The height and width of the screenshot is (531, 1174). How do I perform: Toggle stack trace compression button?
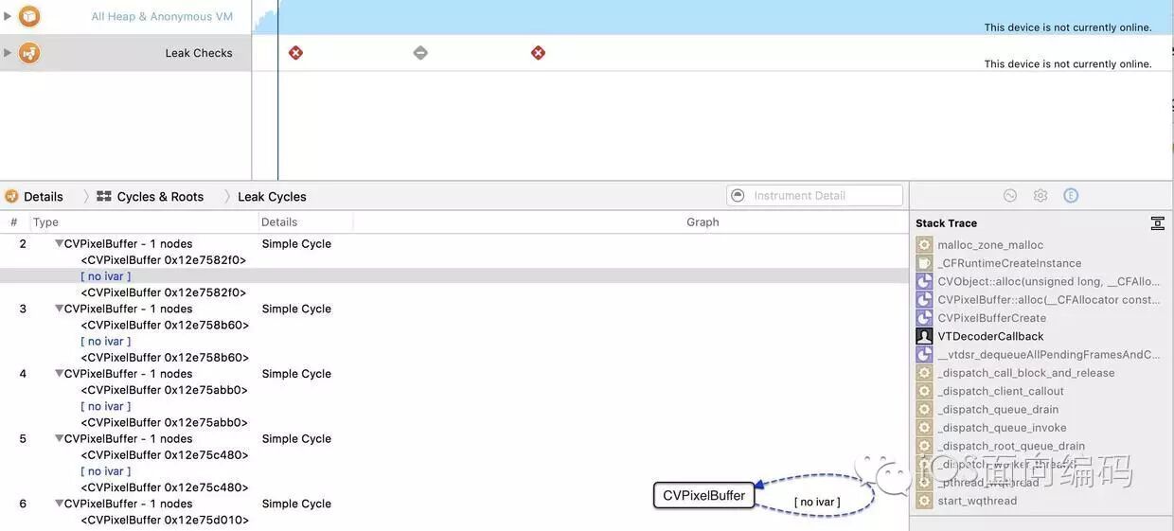pos(1157,223)
